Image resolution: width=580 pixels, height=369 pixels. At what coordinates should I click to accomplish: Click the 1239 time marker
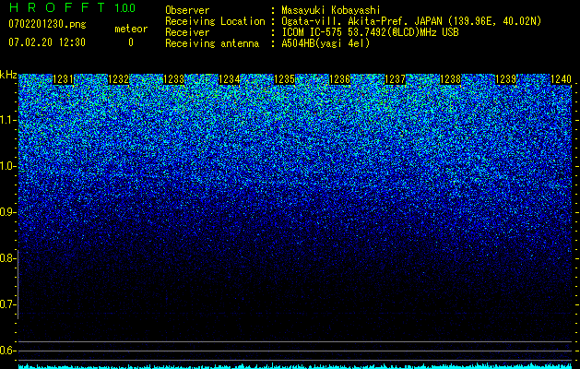(505, 79)
